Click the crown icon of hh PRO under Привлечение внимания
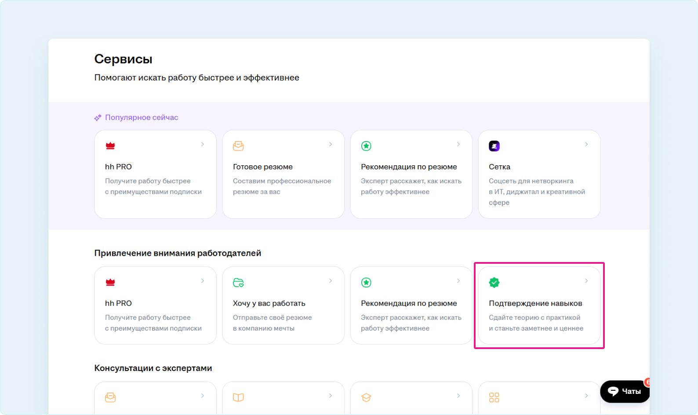The width and height of the screenshot is (698, 415). point(110,283)
